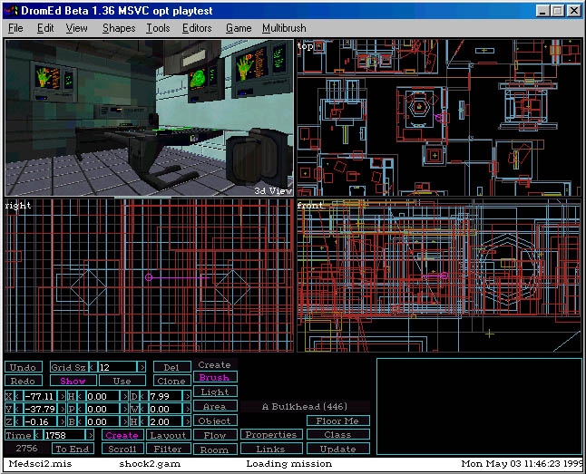586x474 pixels.
Task: Click inside the top wireframe viewport
Action: click(x=439, y=118)
